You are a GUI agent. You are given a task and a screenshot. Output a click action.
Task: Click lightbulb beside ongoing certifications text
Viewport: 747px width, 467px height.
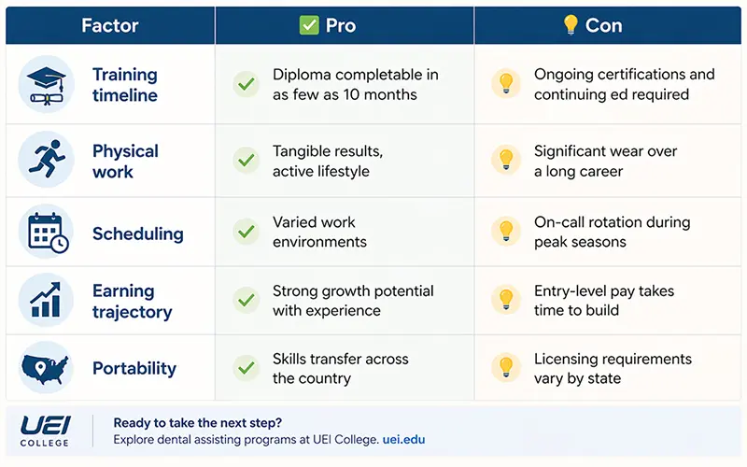point(505,84)
